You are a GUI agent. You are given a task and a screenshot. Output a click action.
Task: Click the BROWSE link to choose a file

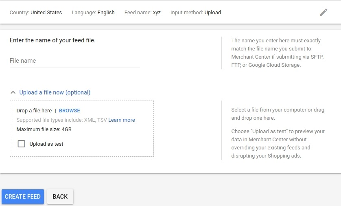(70, 110)
